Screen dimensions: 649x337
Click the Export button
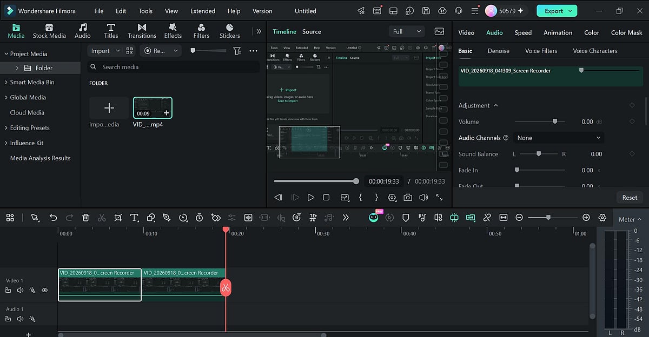[557, 11]
